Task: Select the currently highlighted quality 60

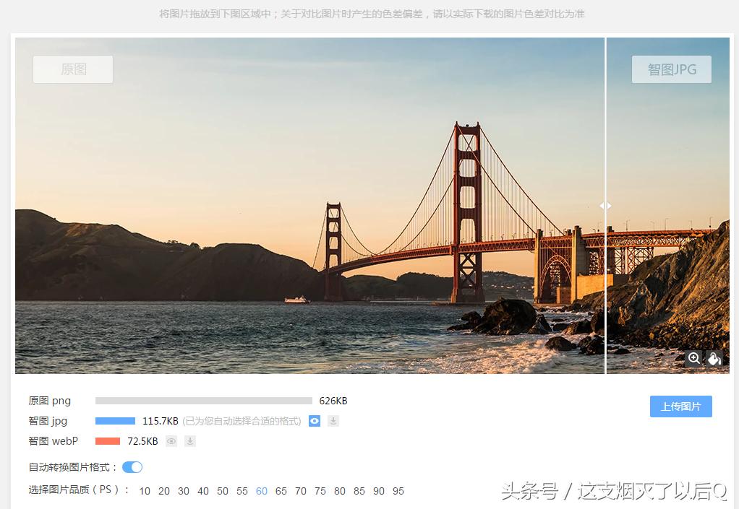Action: [261, 491]
